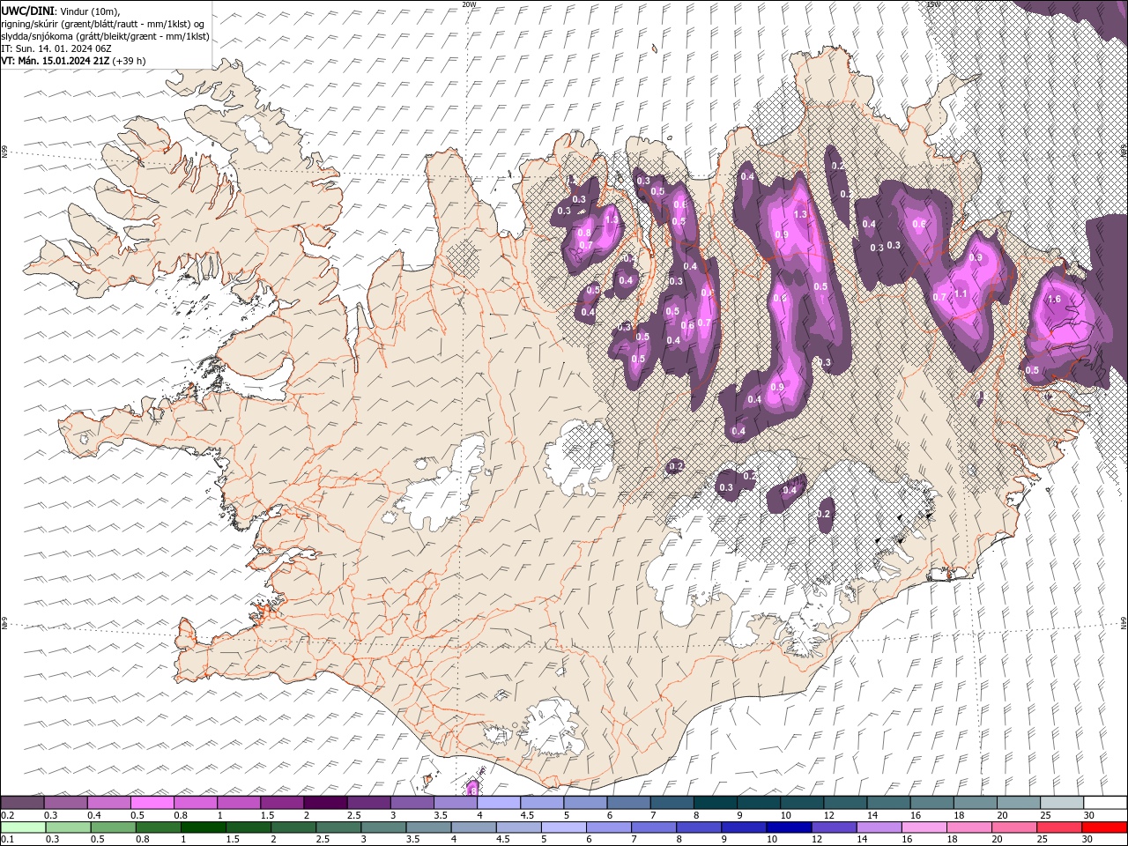Pick the bright pink 0.5 swatch, upper legend

(152, 802)
